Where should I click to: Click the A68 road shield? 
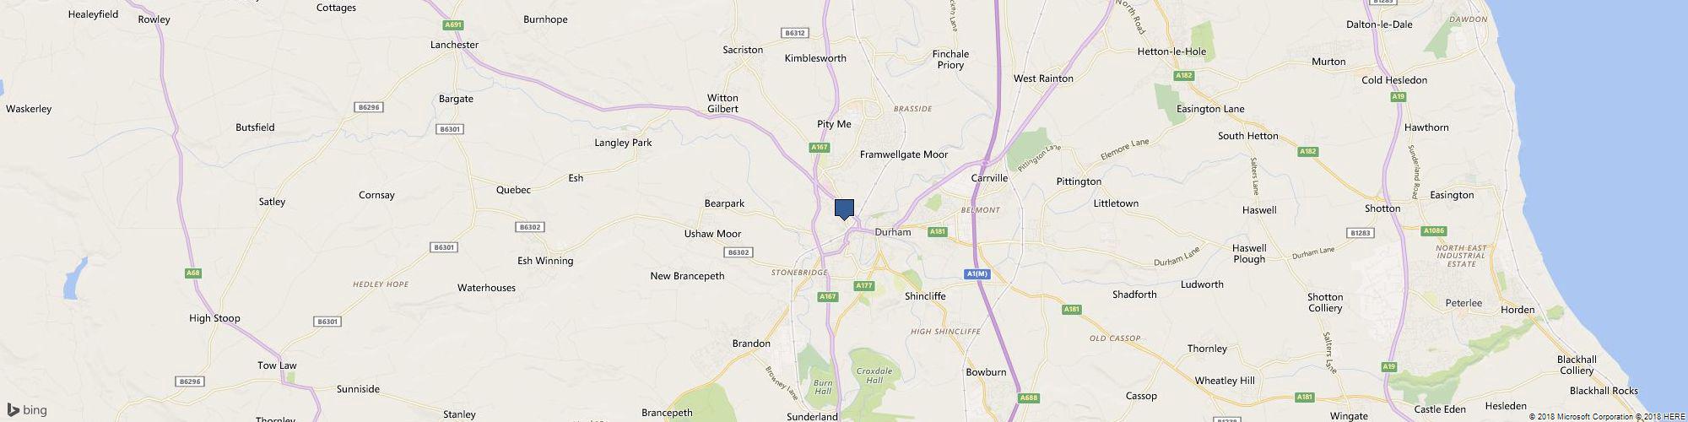coord(192,273)
